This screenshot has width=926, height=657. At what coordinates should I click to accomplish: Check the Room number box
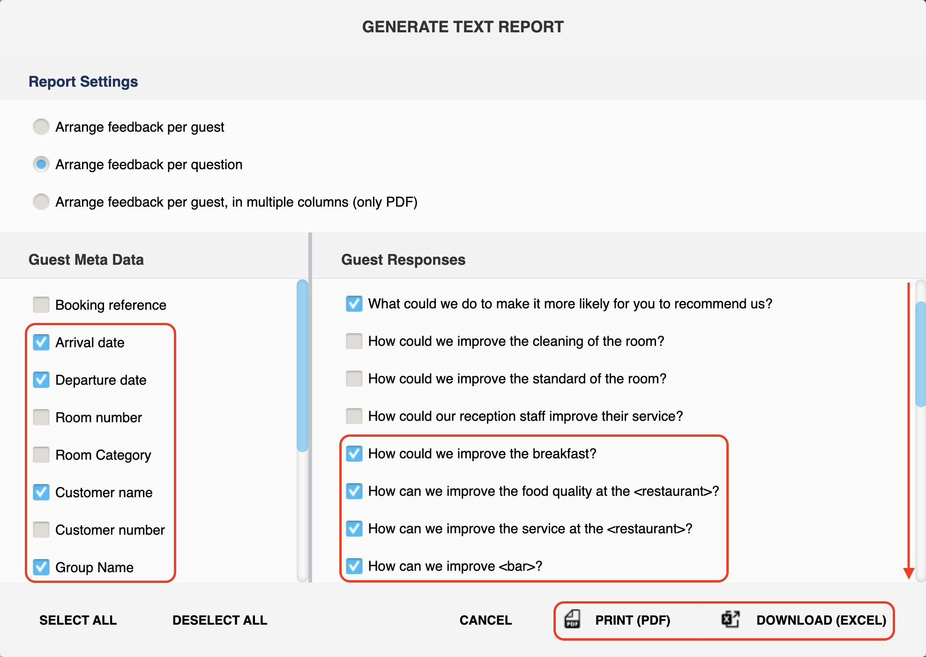point(41,417)
